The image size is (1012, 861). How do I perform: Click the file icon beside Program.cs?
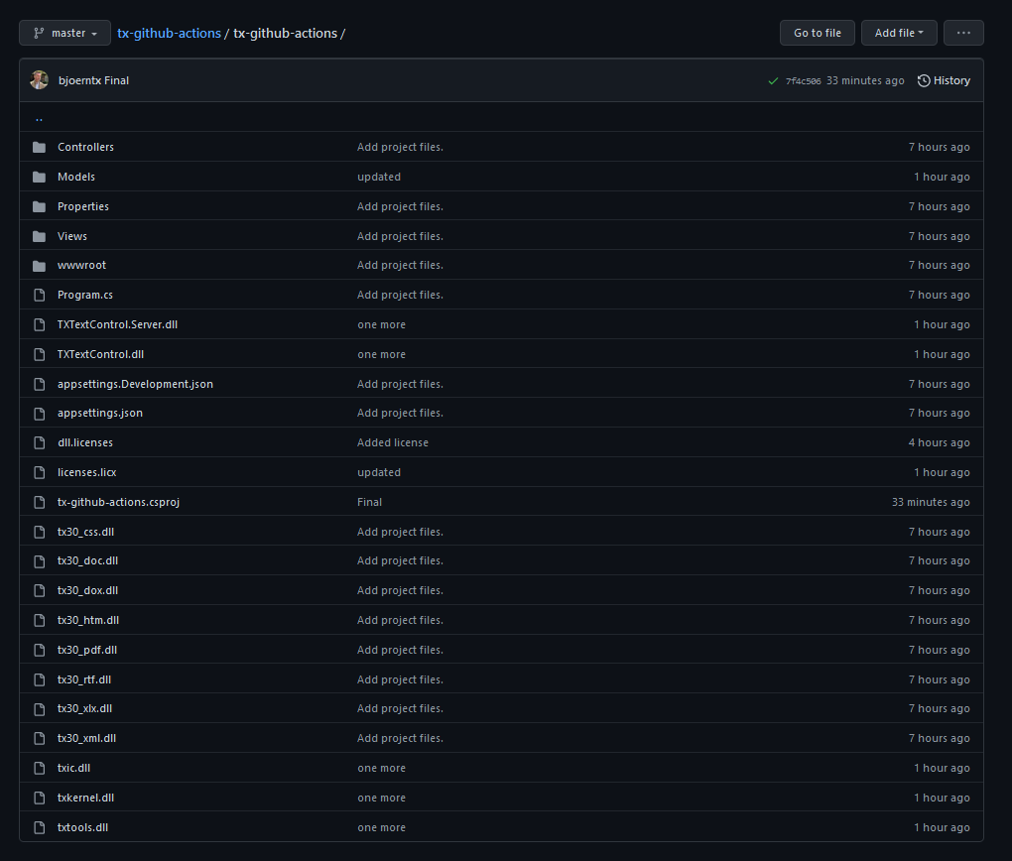click(x=40, y=295)
